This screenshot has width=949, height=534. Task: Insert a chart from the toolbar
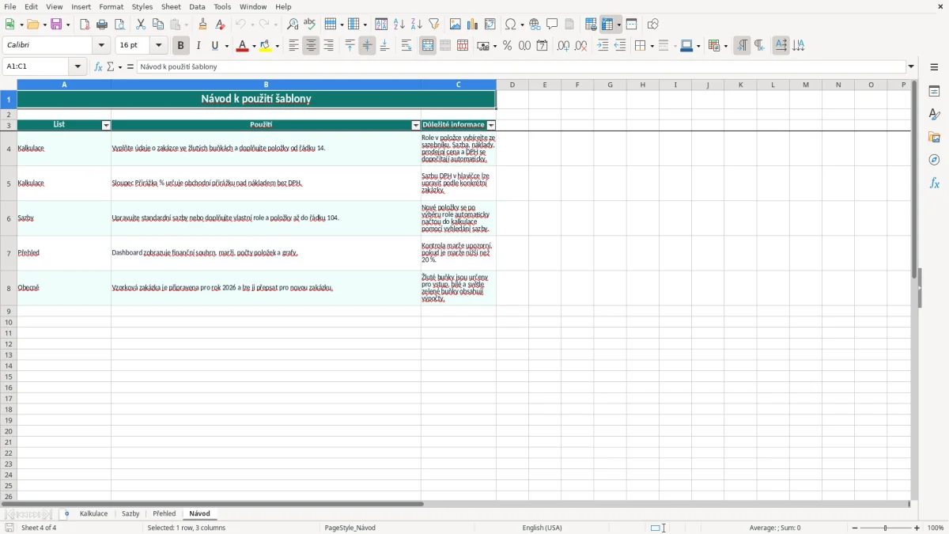473,25
